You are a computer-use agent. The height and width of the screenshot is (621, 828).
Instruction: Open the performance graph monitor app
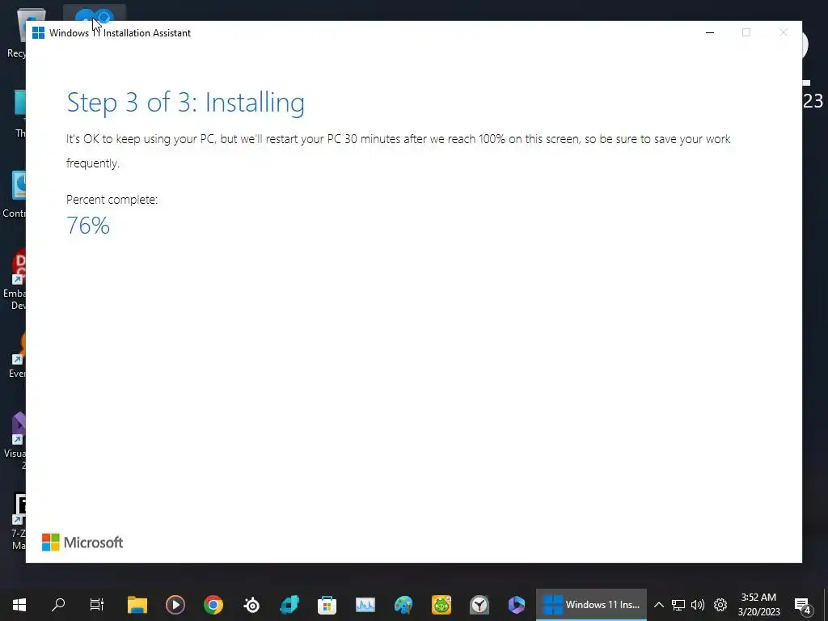[x=365, y=605]
